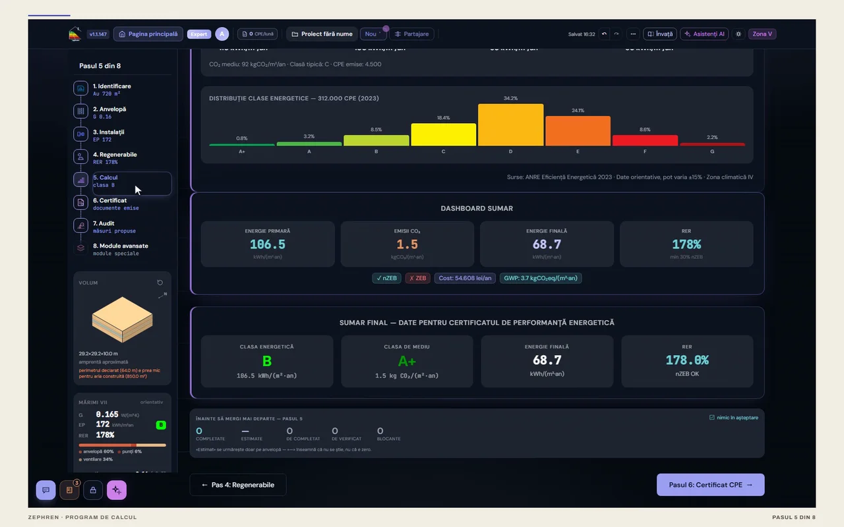Toggle the 'nimic în așteptare' checkbox
Screen dimensions: 844x527
pyautogui.click(x=711, y=418)
